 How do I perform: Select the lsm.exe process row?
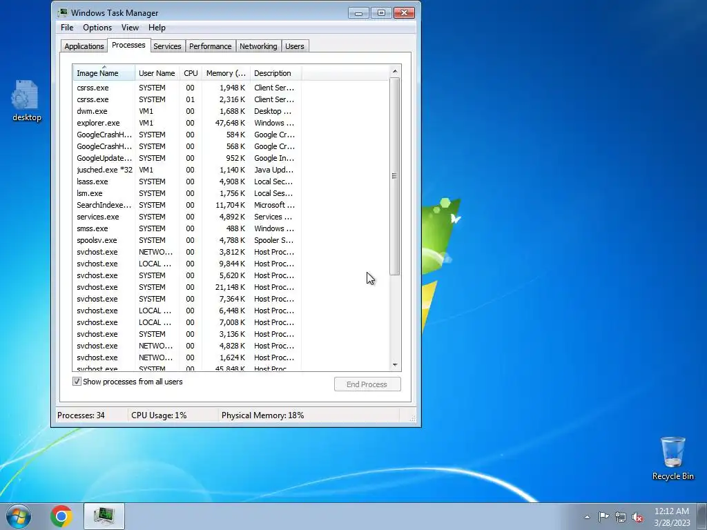coord(187,193)
